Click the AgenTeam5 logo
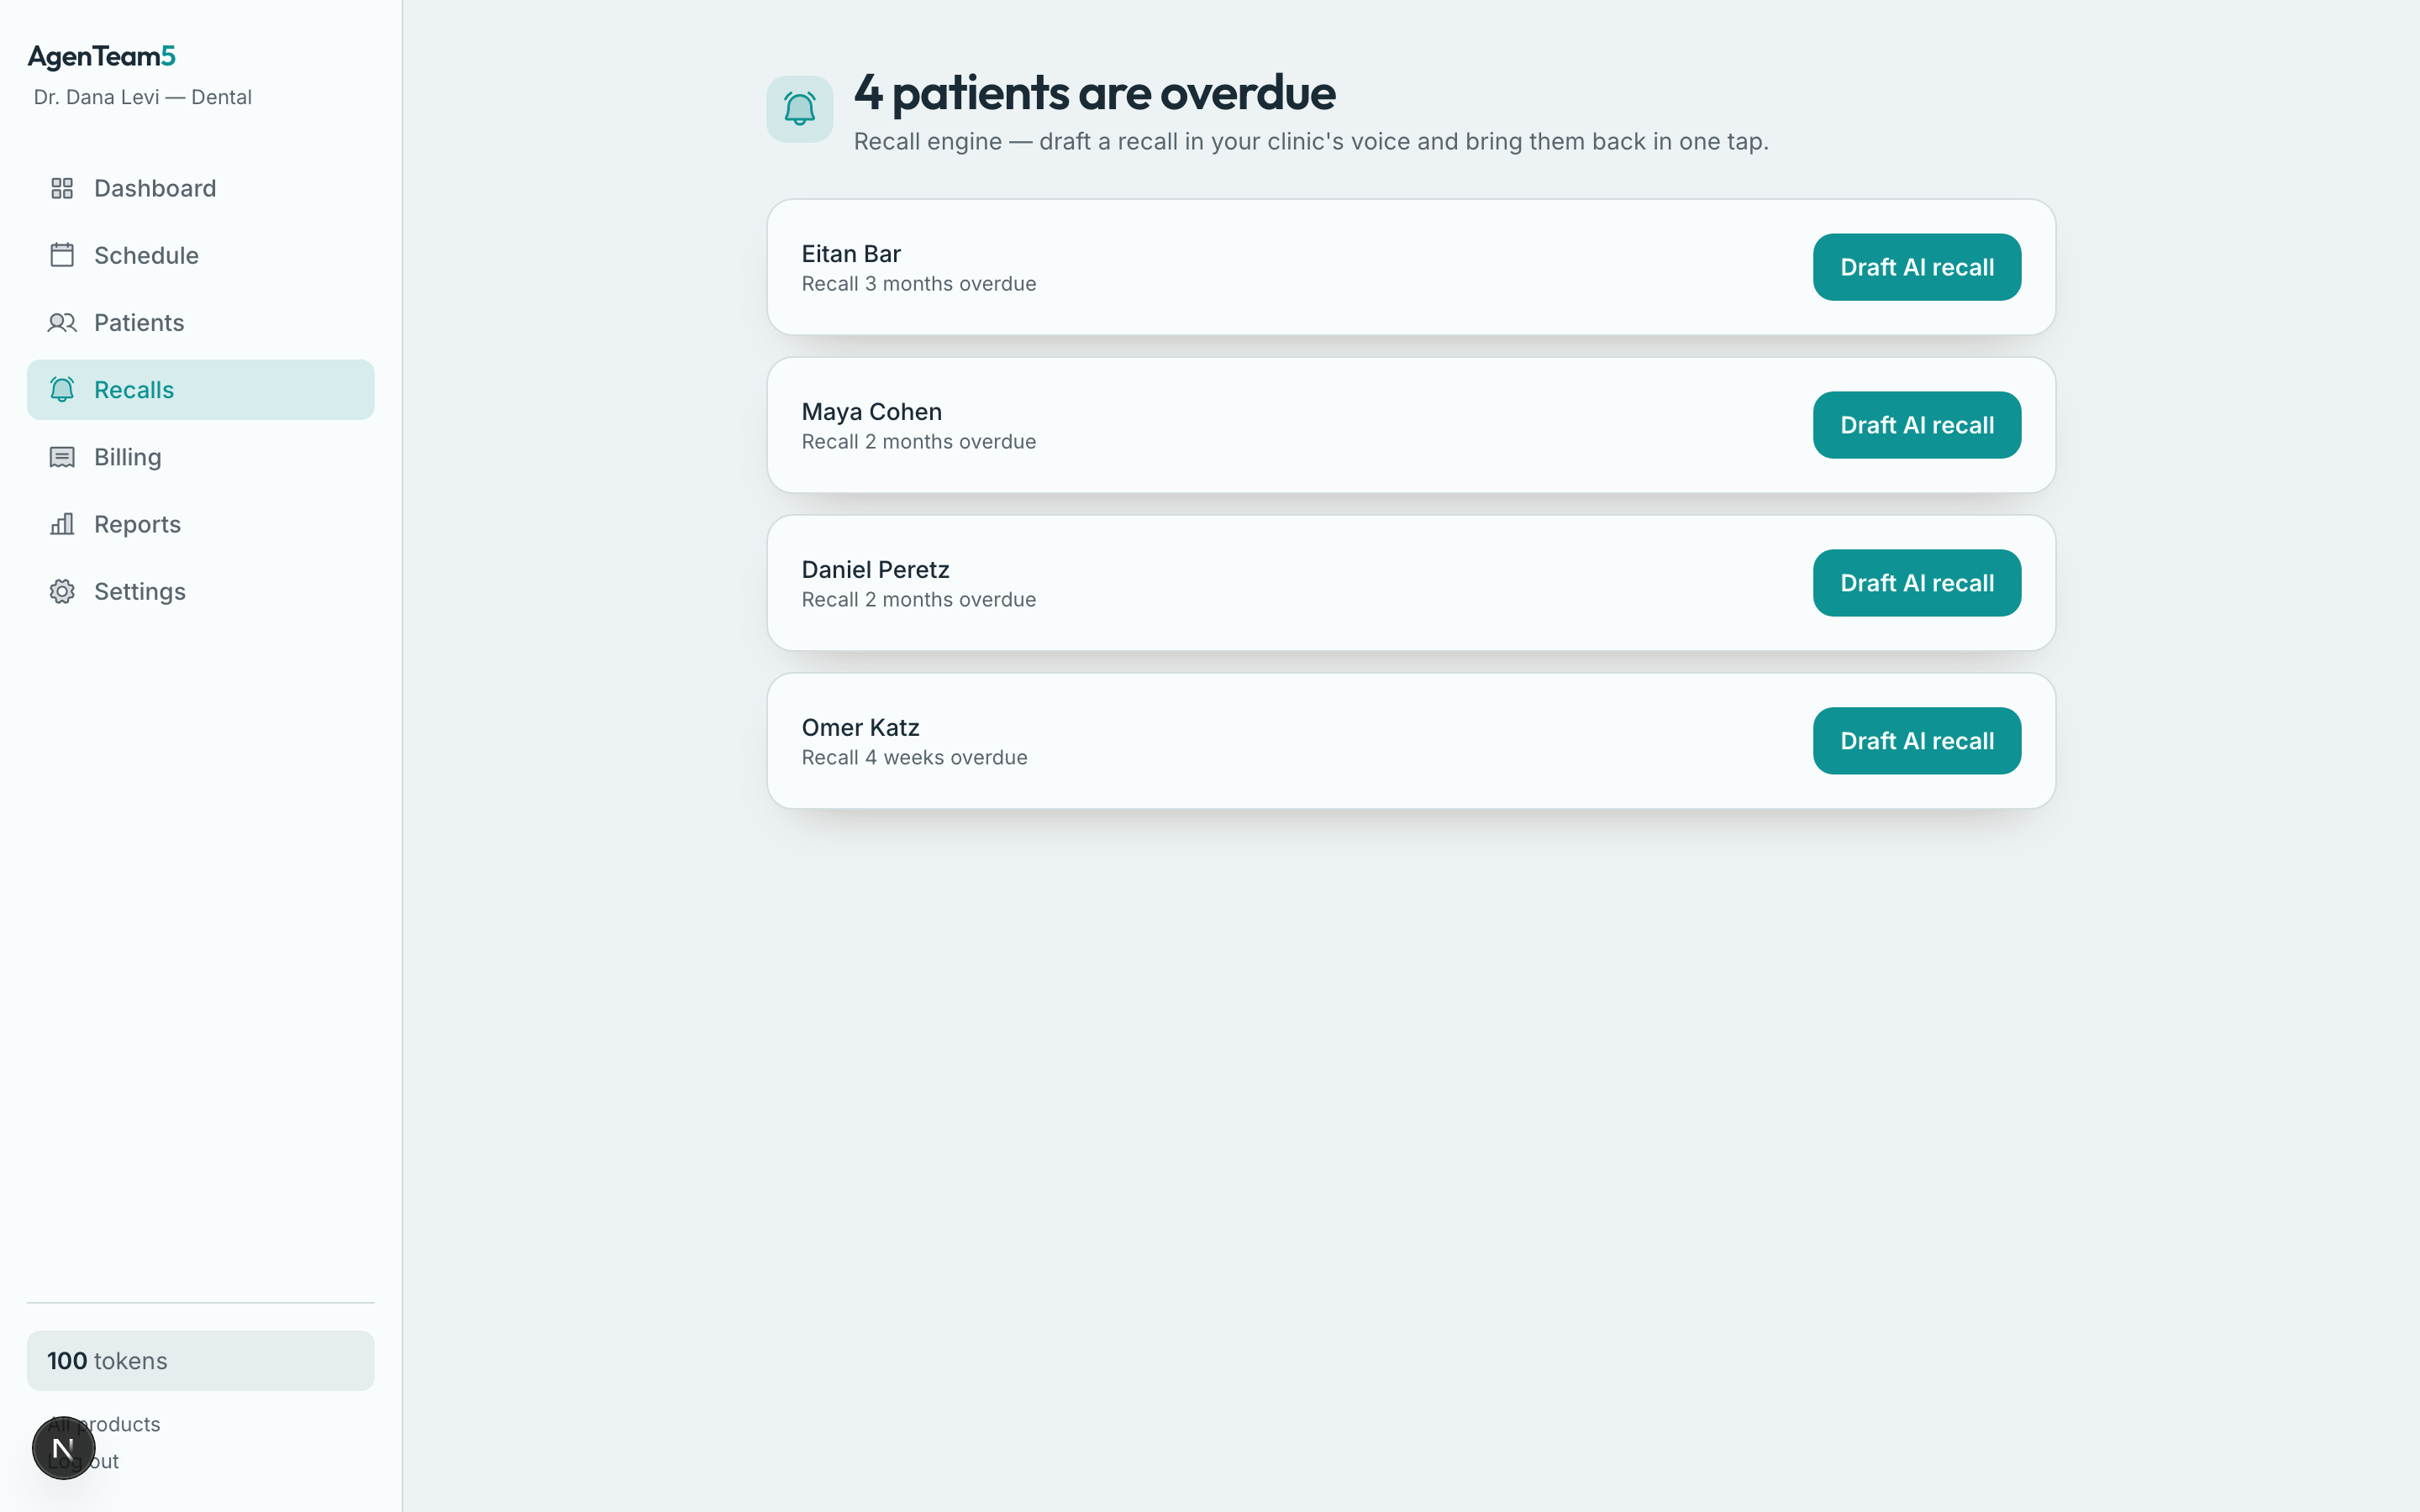Image resolution: width=2420 pixels, height=1512 pixels. click(102, 57)
